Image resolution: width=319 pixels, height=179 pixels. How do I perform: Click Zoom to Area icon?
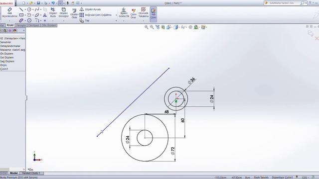pos(152,27)
